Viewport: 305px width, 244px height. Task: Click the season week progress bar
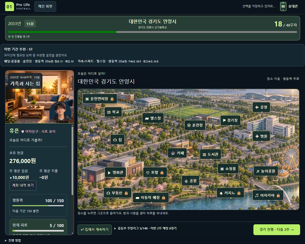[x=152, y=32]
